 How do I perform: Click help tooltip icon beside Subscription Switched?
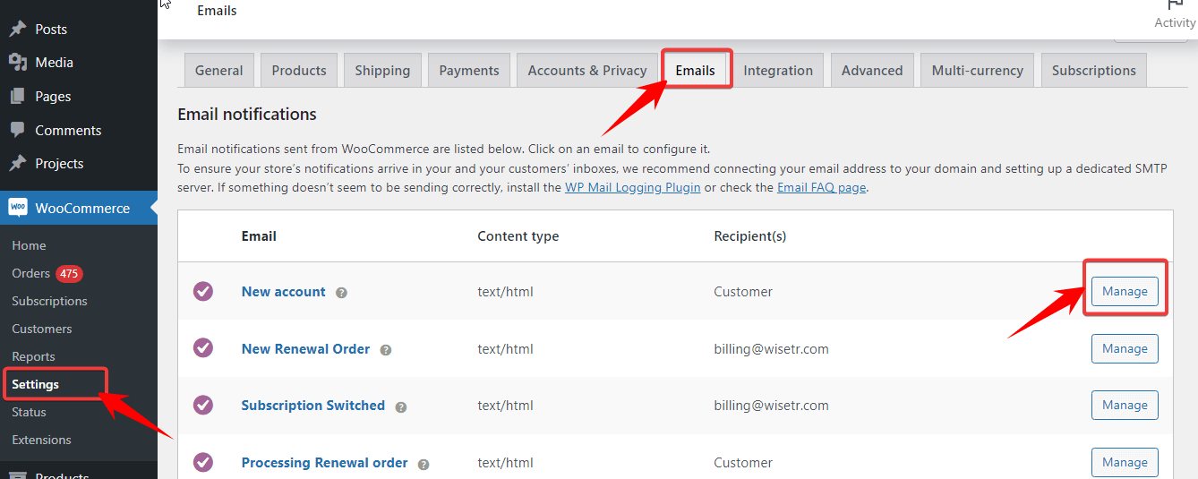tap(400, 406)
